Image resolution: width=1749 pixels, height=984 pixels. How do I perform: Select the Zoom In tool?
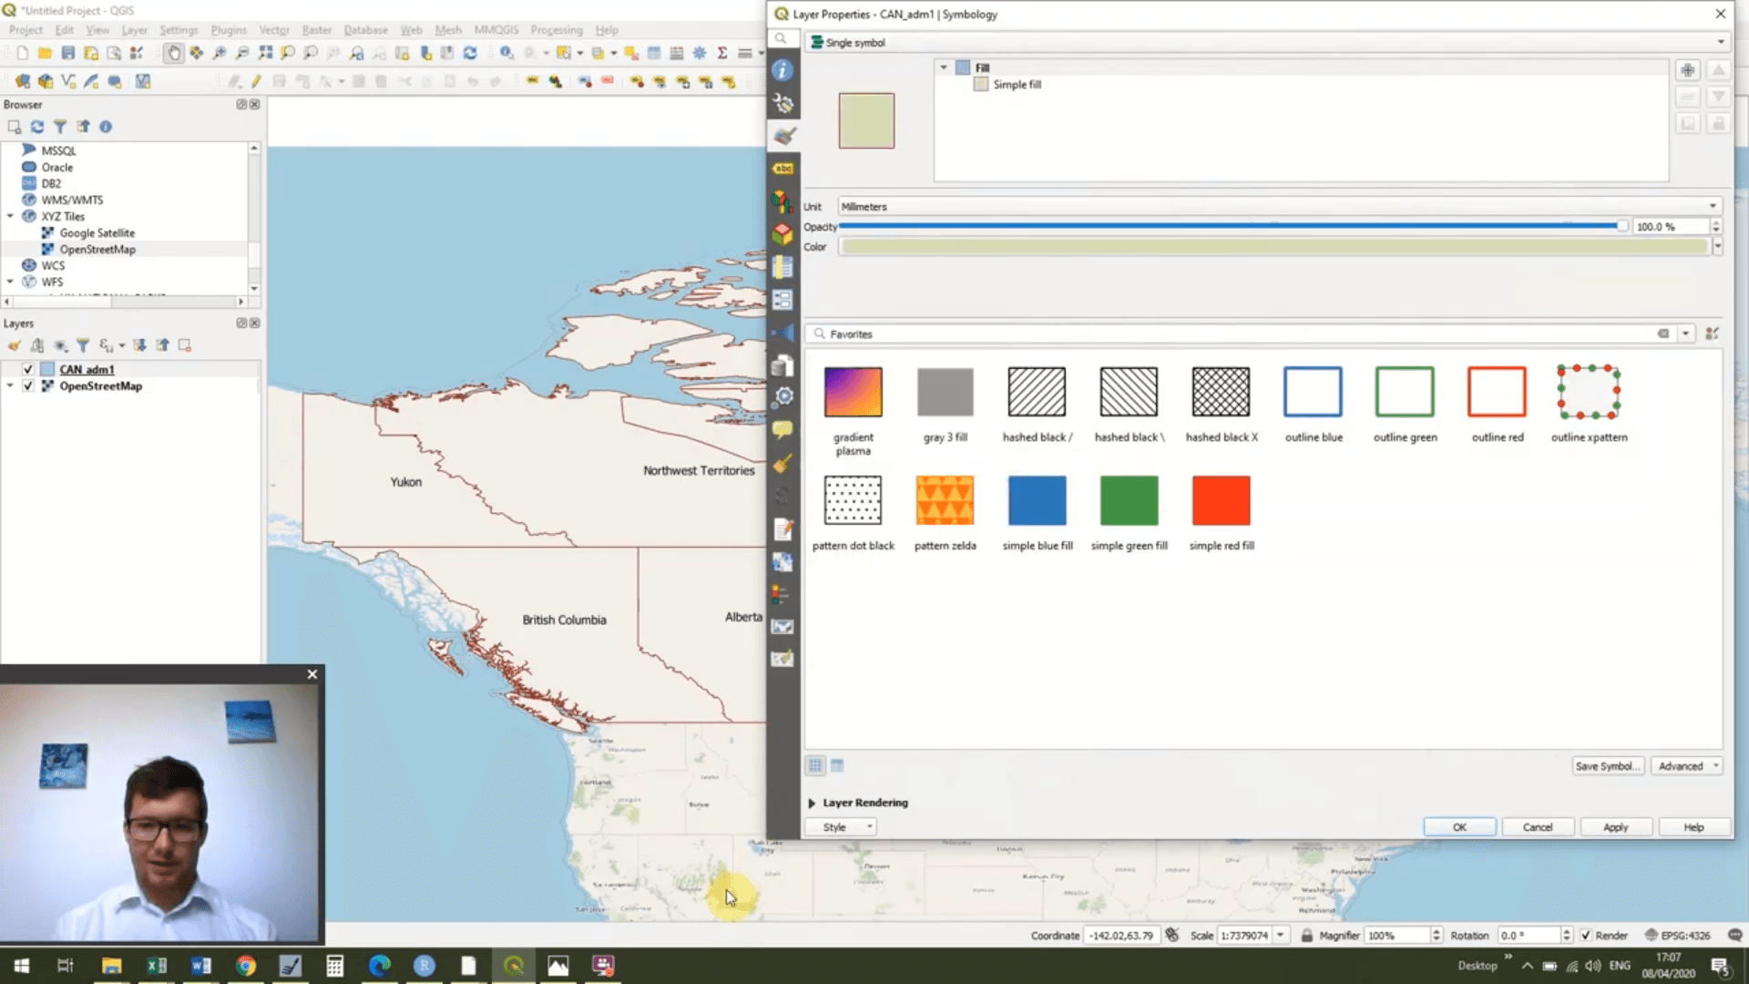point(219,53)
